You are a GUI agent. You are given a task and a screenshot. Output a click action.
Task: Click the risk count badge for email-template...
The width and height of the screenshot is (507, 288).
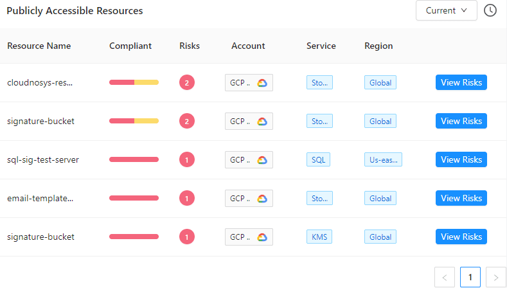point(187,198)
